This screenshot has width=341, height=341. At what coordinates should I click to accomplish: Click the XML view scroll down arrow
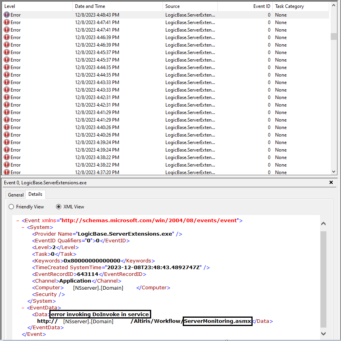(323, 334)
